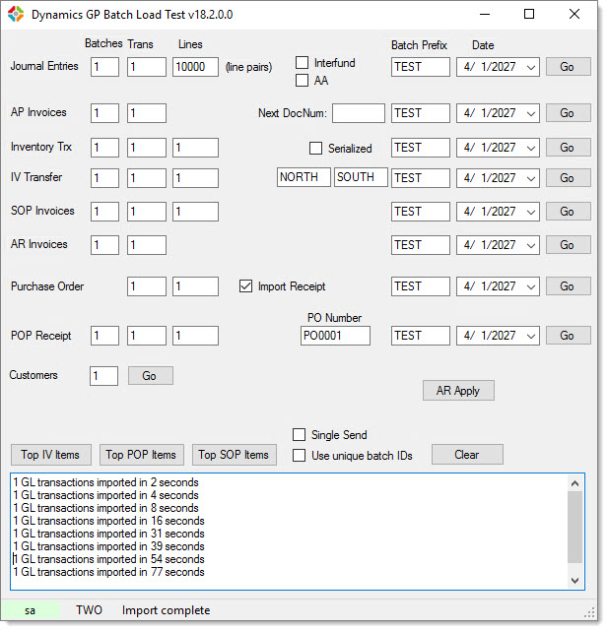
Task: Expand the POP Receipt date picker
Action: click(531, 336)
